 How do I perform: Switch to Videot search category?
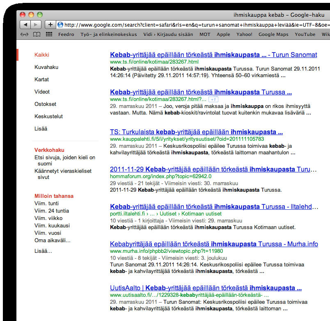[42, 92]
